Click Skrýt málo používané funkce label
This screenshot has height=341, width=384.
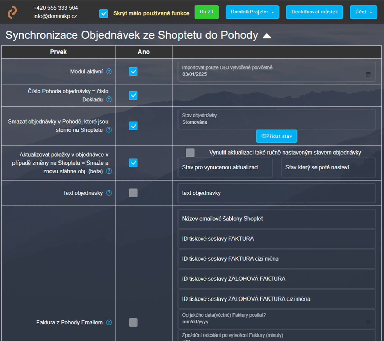point(151,13)
